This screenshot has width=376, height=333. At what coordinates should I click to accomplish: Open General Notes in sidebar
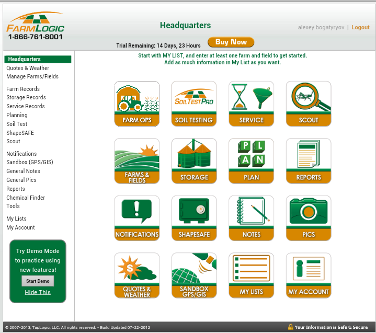[23, 171]
